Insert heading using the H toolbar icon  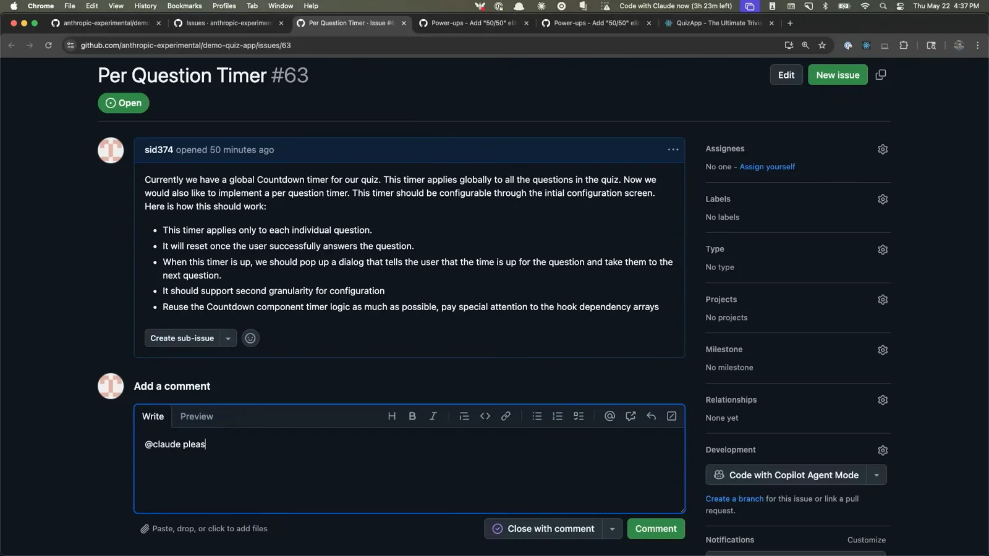[391, 416]
